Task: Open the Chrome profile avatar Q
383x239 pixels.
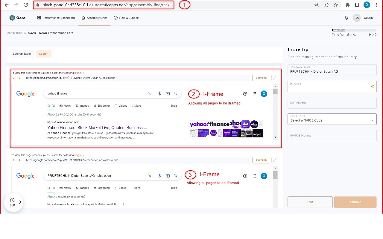Action: tap(367, 5)
